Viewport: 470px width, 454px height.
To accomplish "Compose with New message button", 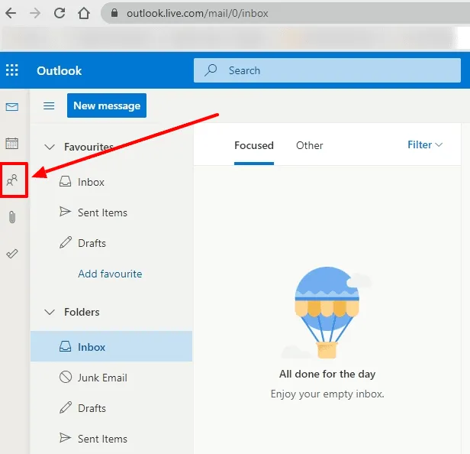I will click(107, 105).
